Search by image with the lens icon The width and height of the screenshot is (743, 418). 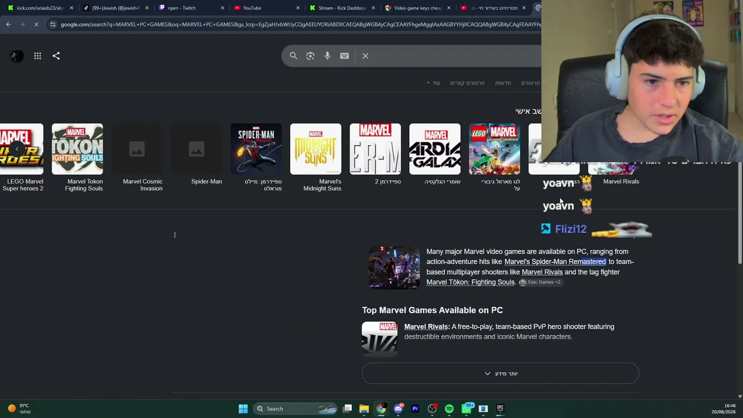(311, 56)
